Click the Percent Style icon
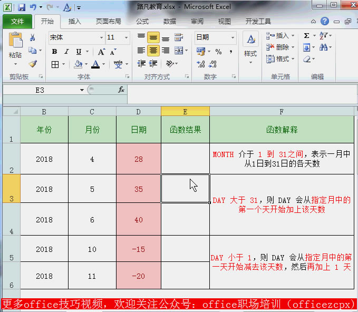This screenshot has width=358, height=312. [x=218, y=52]
